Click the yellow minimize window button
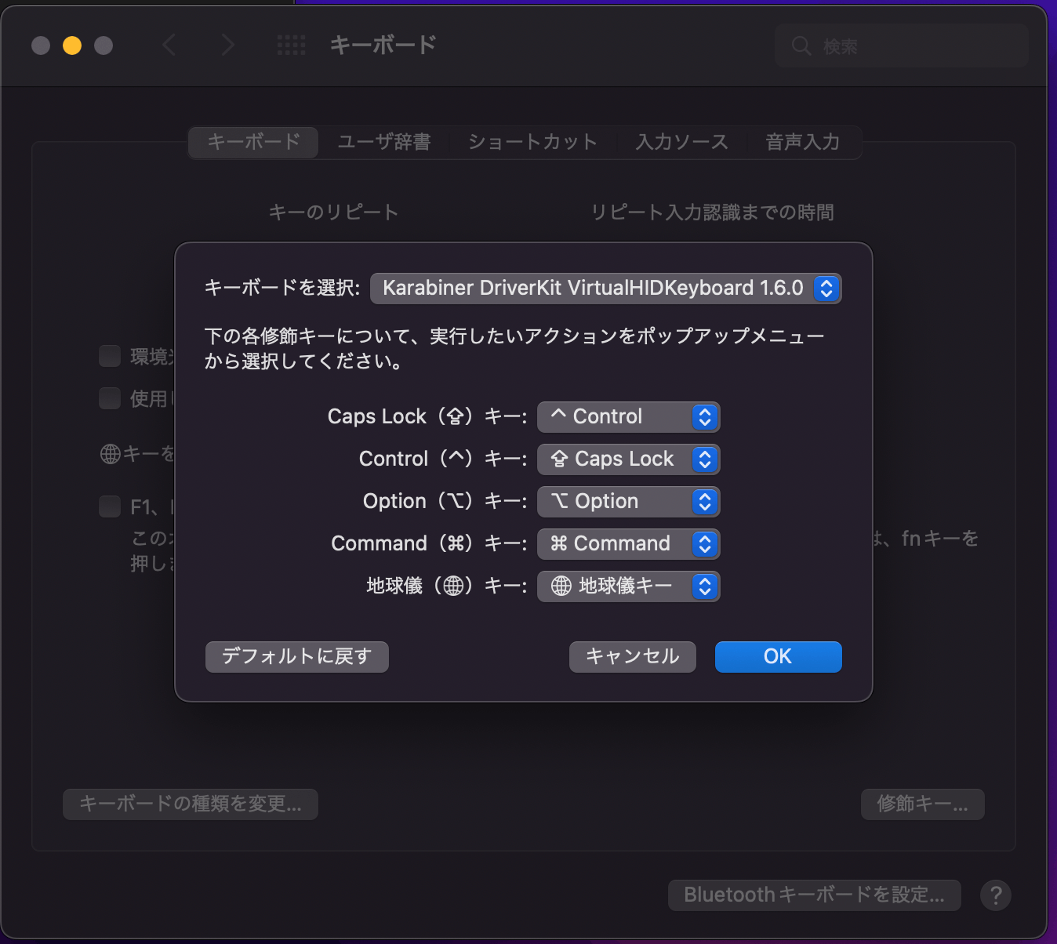Screen dimensions: 1057x944 click(72, 45)
